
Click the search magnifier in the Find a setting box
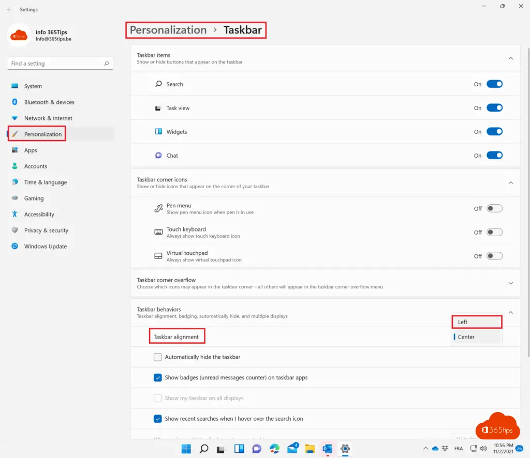[x=107, y=64]
